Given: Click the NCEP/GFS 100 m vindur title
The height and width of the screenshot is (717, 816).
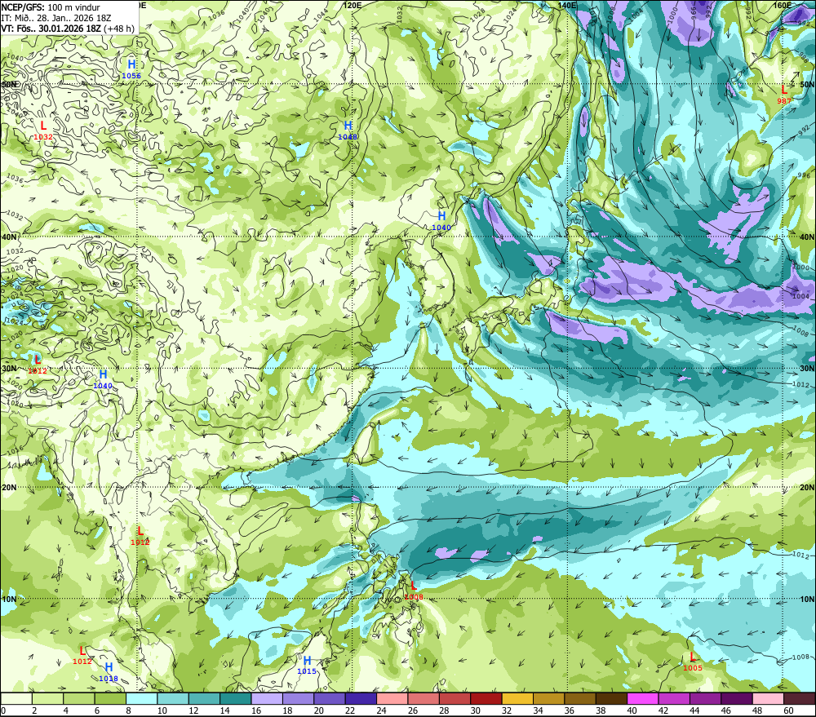Looking at the screenshot, I should tap(51, 7).
